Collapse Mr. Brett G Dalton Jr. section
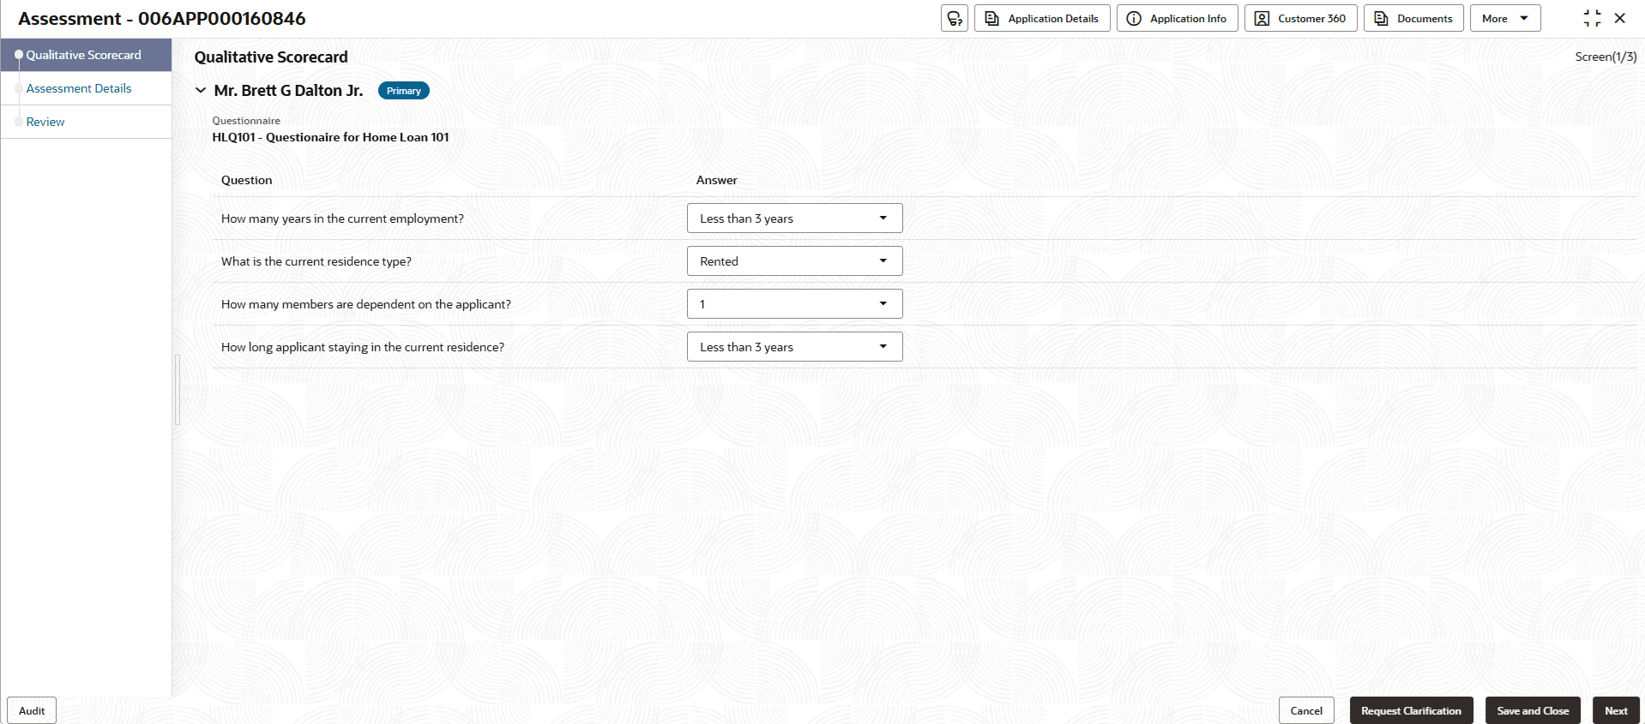 201,90
